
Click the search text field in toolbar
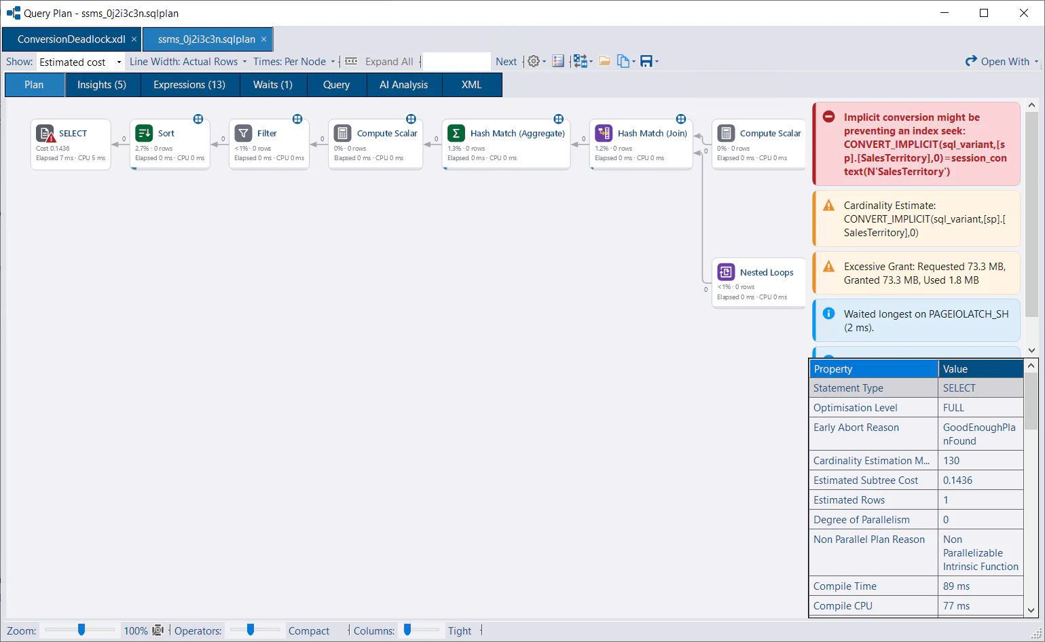click(x=456, y=61)
